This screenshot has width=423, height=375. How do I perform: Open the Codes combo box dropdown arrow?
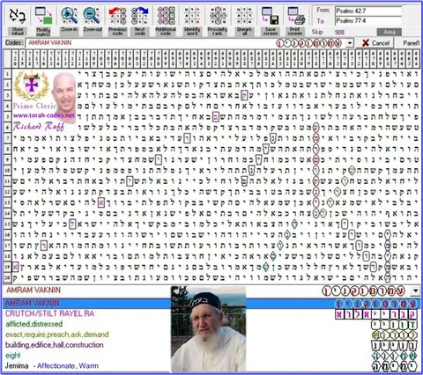point(350,43)
